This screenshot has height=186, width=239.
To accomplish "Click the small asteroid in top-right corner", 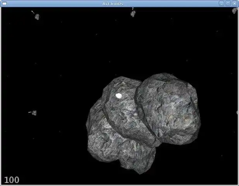I will click(x=235, y=10).
